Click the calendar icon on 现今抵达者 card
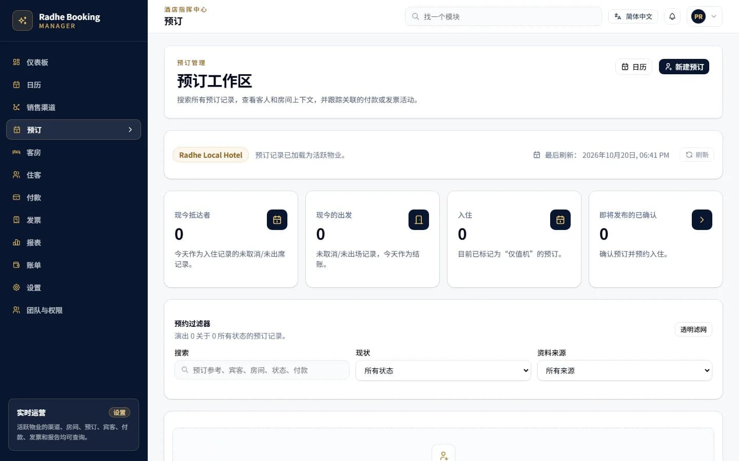739x461 pixels. [x=277, y=220]
